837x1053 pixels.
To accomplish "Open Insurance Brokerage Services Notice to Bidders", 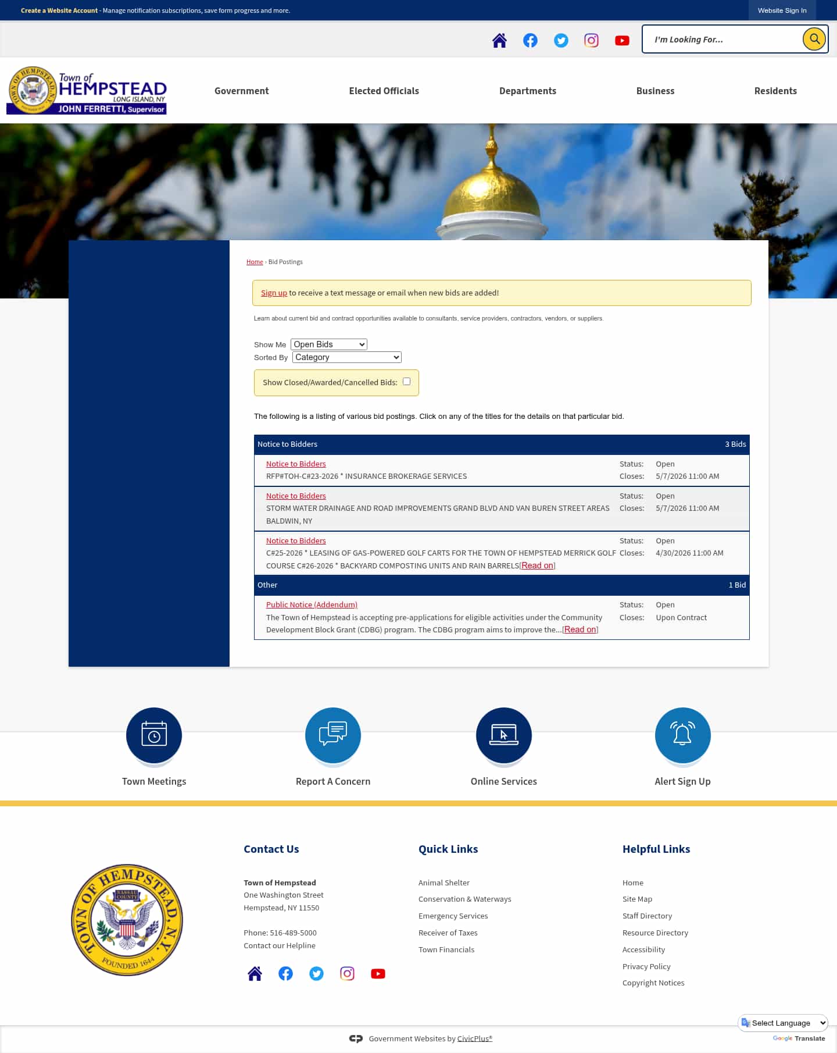I will pos(296,464).
